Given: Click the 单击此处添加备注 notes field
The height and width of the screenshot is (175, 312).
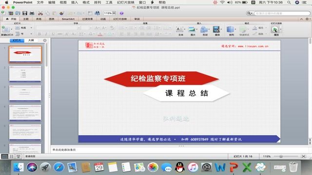Looking at the screenshot, I should click(180, 150).
